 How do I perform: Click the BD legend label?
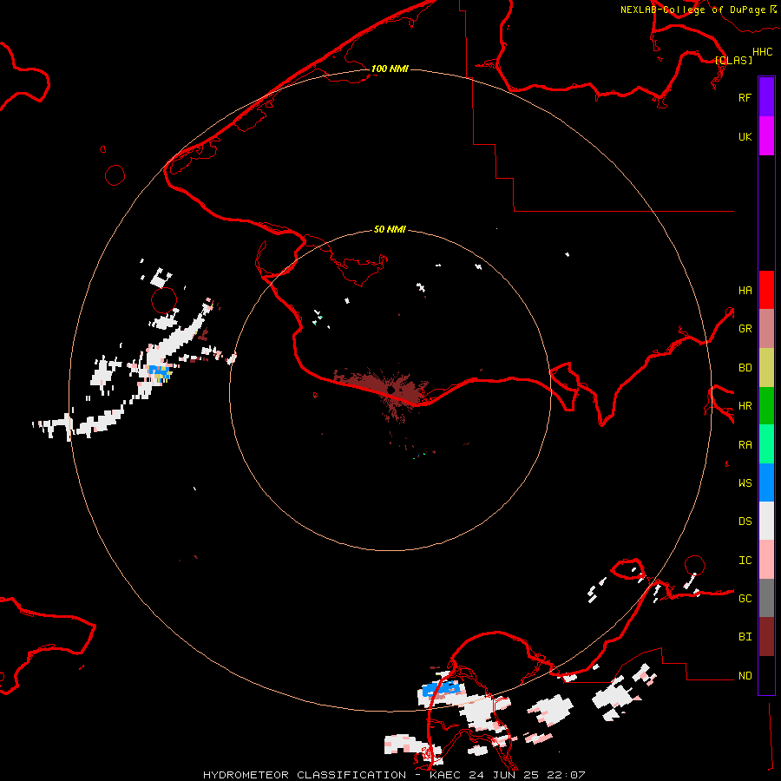pos(745,368)
